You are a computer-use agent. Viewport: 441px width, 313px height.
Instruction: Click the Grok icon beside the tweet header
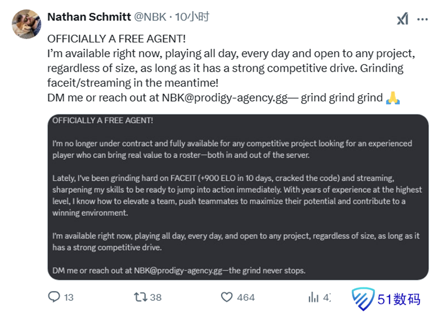[x=402, y=19]
